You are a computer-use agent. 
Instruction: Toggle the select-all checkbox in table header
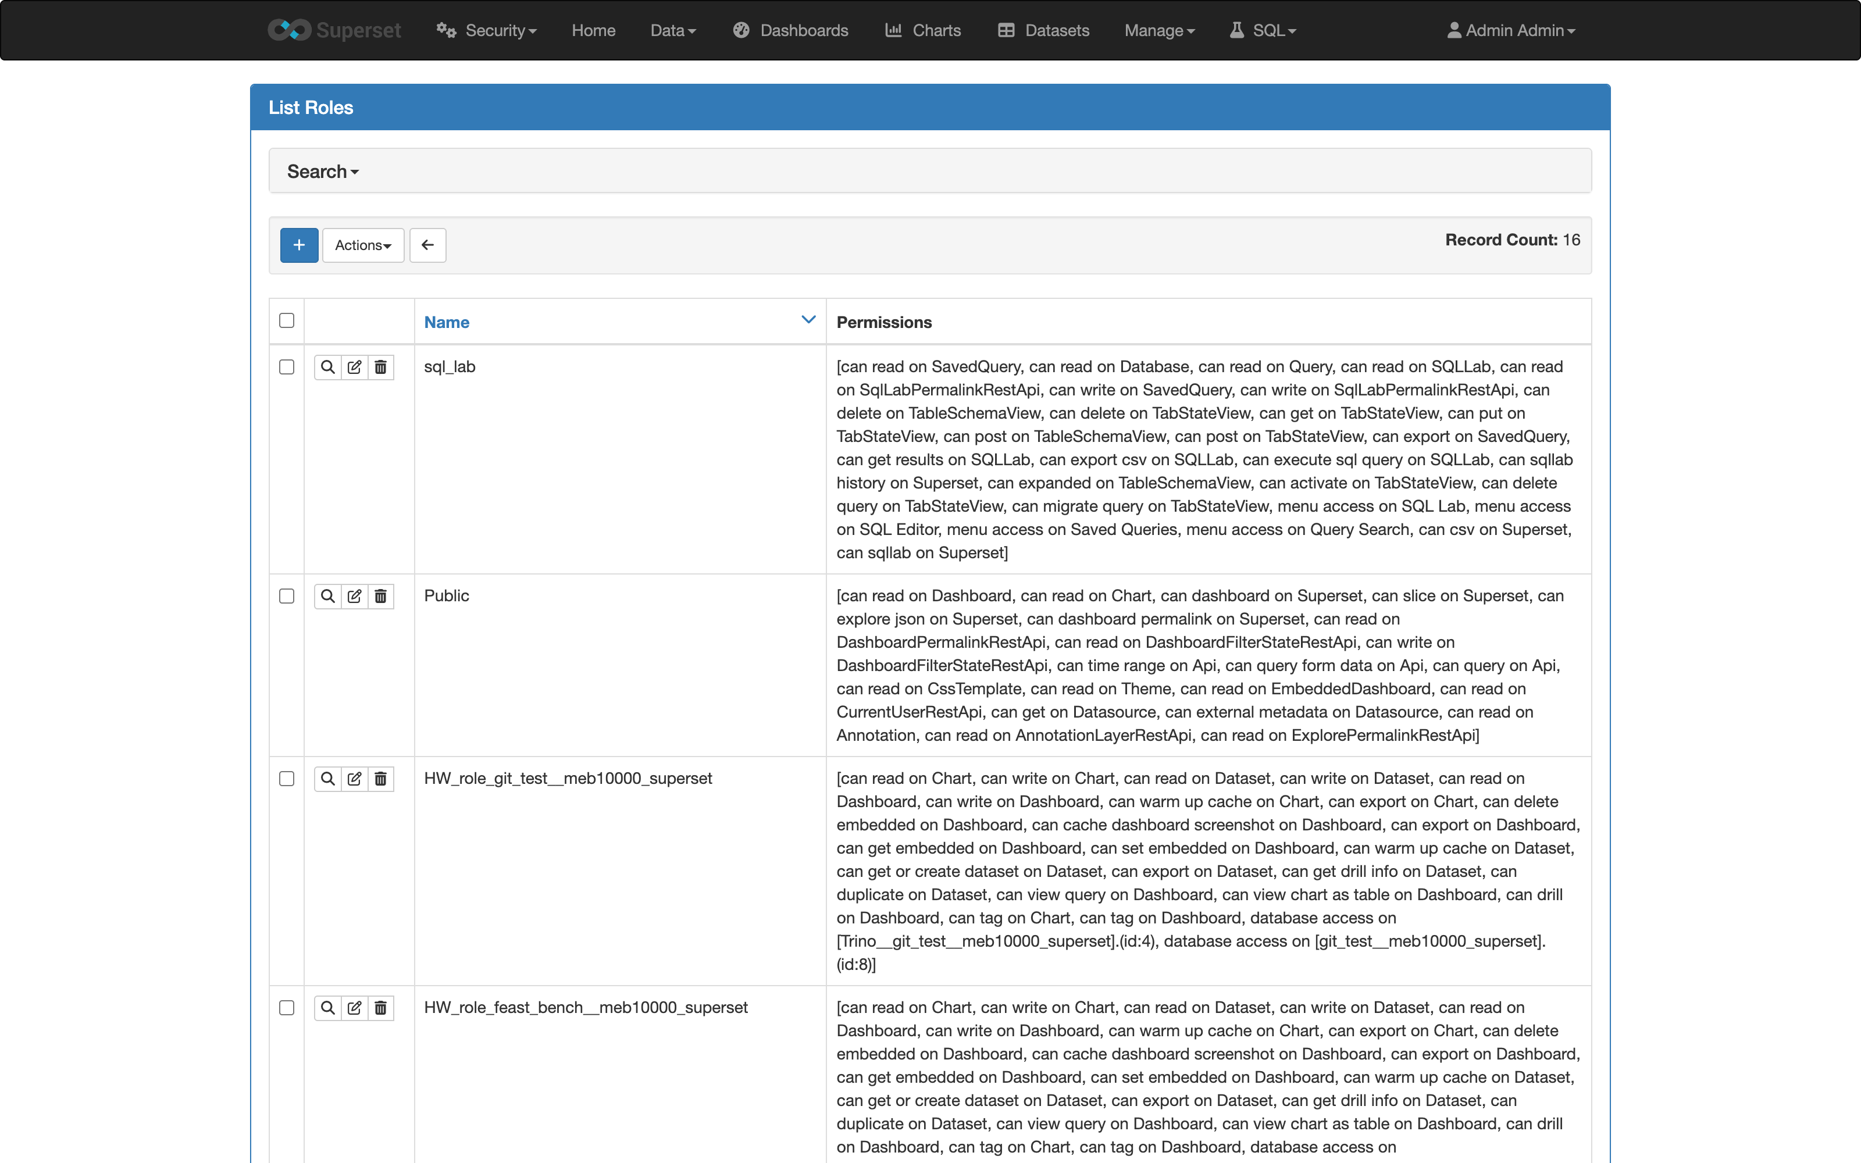(x=287, y=320)
